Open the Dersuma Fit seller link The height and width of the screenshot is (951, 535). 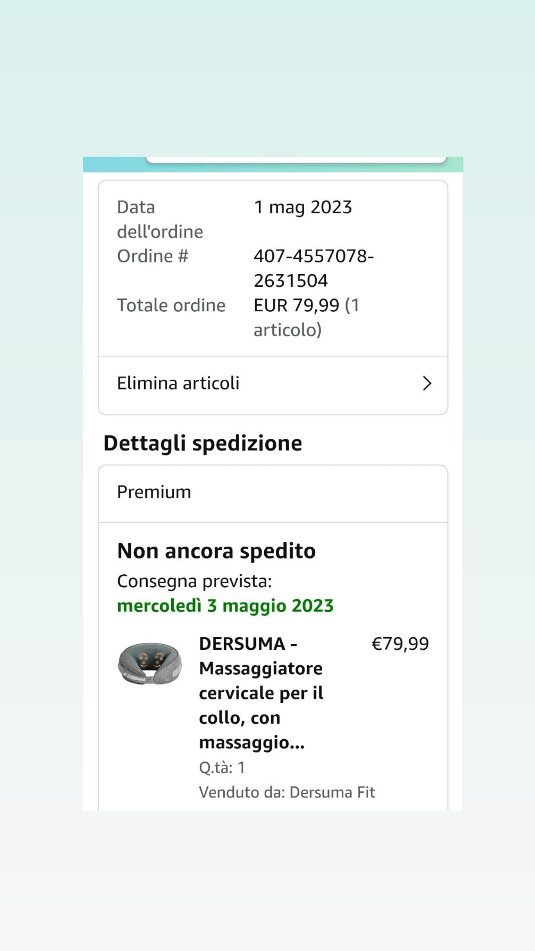point(332,792)
